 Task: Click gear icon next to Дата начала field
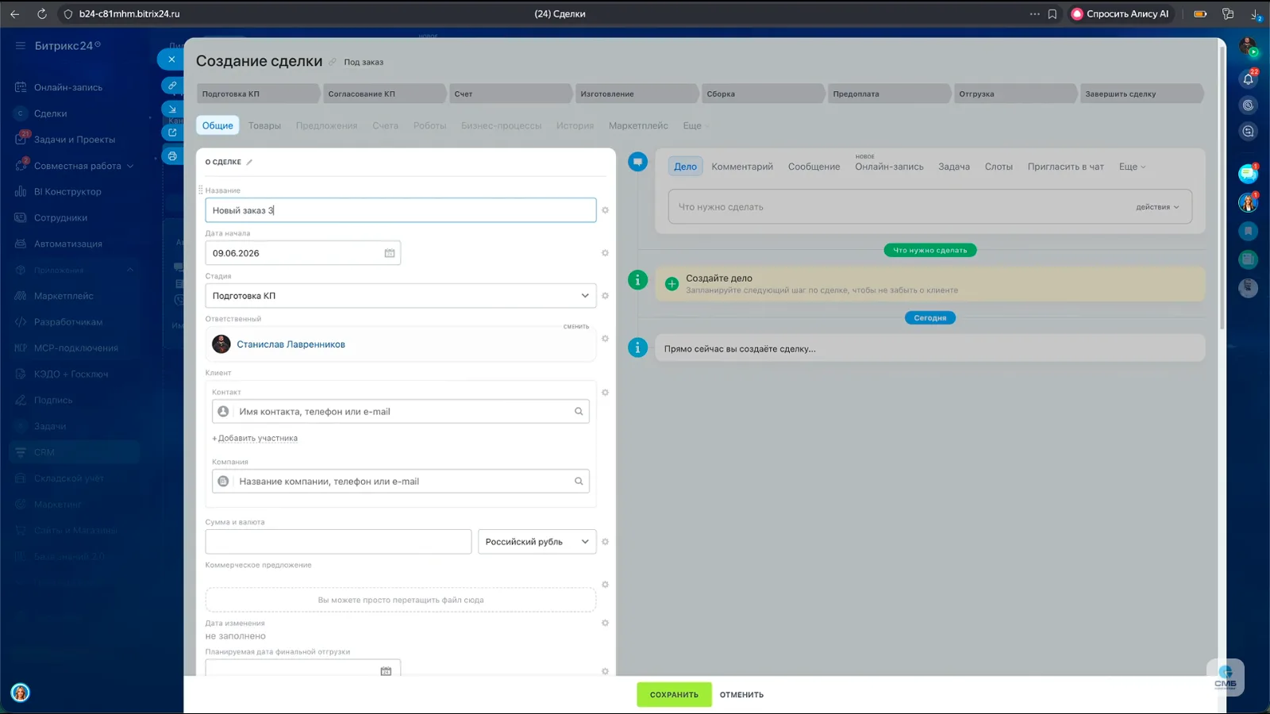[605, 253]
